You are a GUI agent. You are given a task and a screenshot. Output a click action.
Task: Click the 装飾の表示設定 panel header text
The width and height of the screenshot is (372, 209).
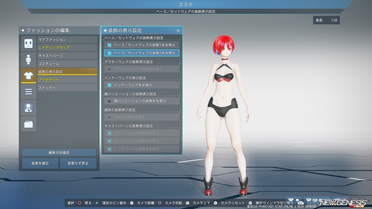(x=125, y=30)
